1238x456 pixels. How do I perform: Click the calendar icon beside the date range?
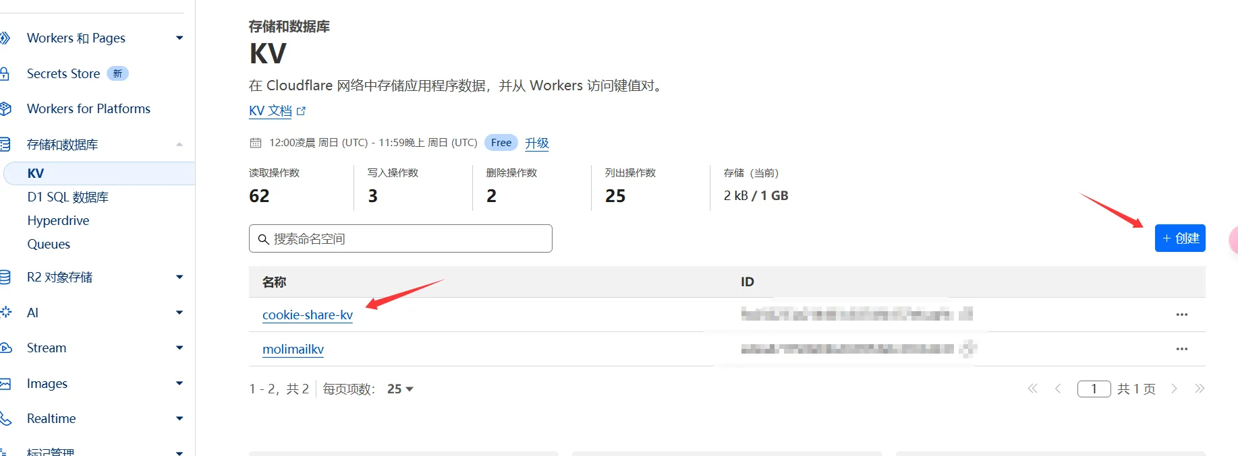pyautogui.click(x=256, y=143)
